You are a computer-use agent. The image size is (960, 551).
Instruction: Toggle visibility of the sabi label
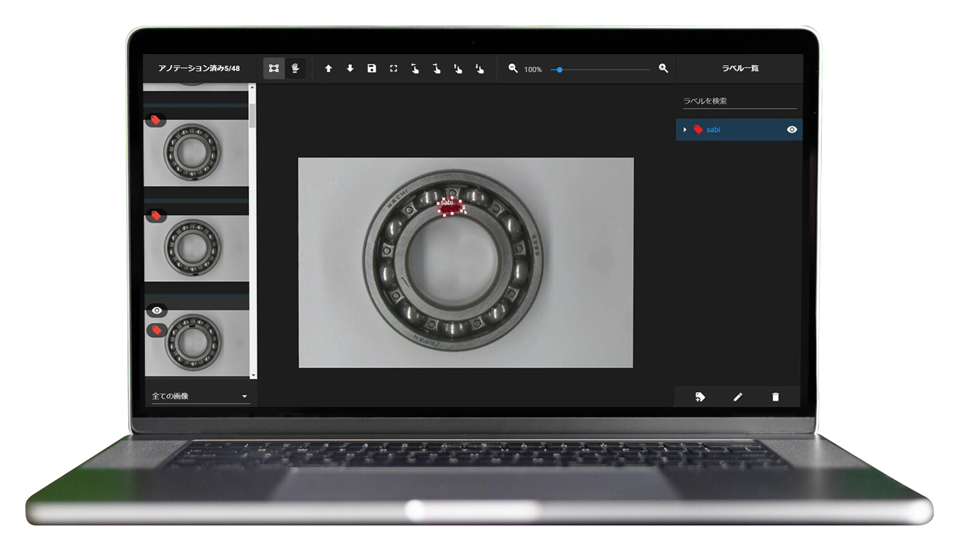792,129
